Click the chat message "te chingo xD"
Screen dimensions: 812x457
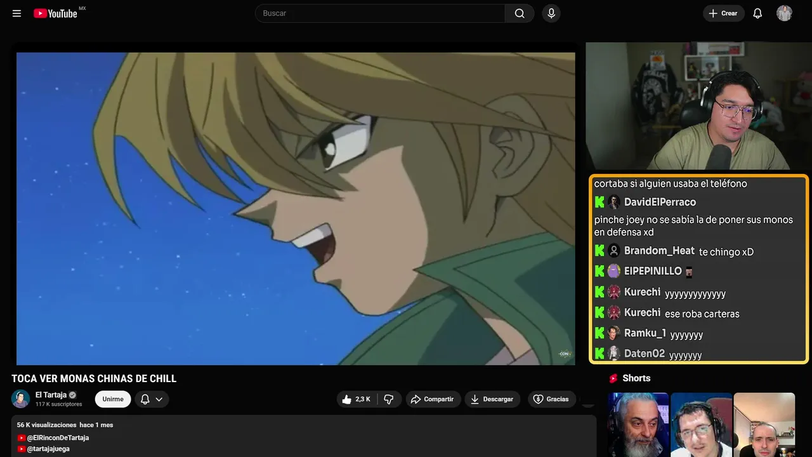[726, 252]
